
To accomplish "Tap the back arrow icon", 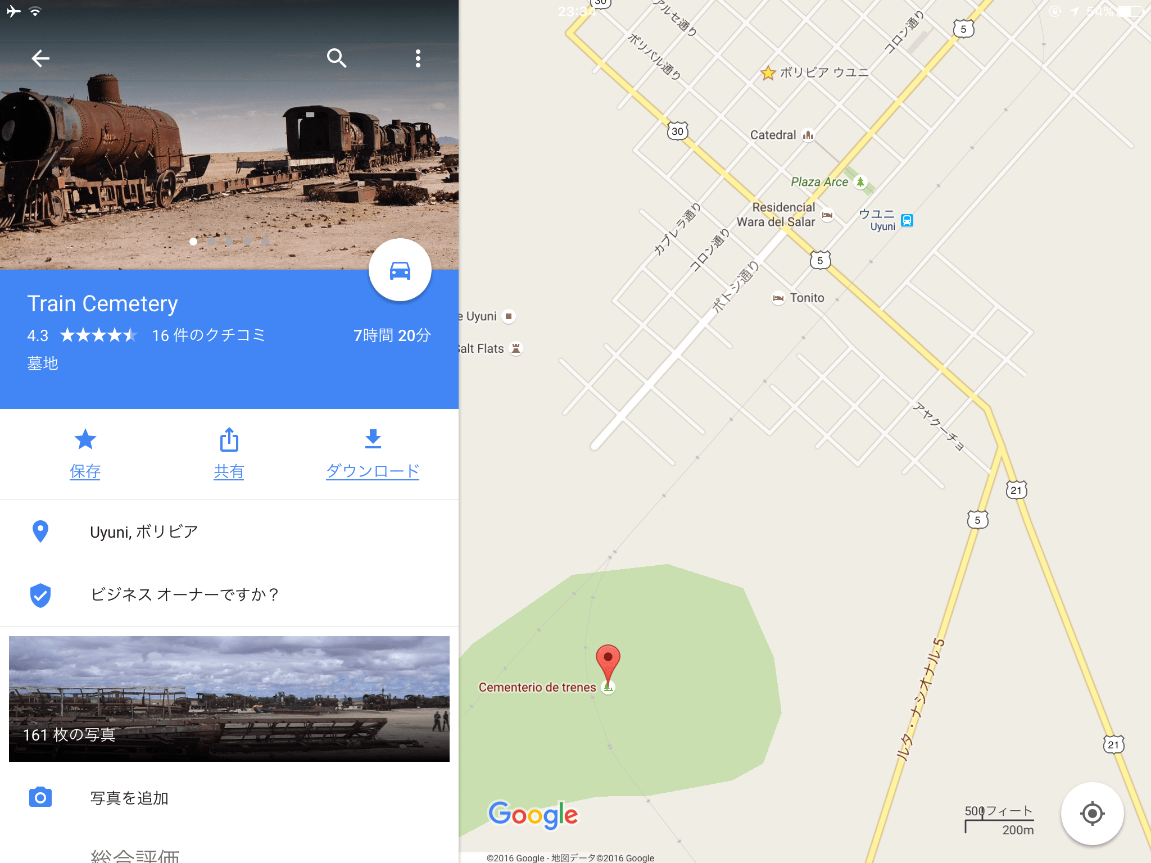I will point(40,58).
